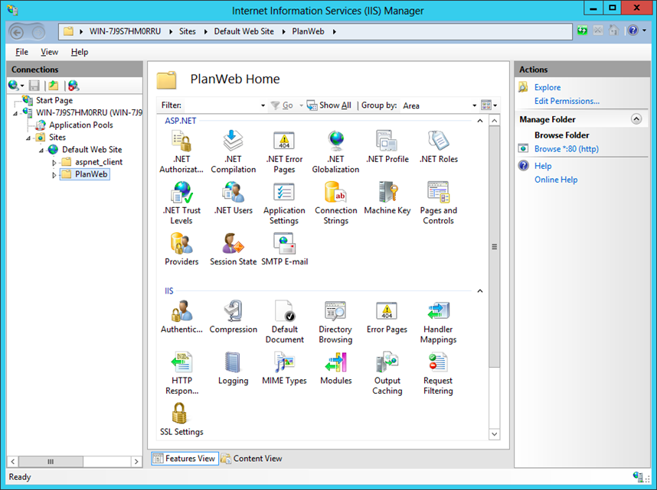
Task: Open the SMTP E-mail feature
Action: 285,249
